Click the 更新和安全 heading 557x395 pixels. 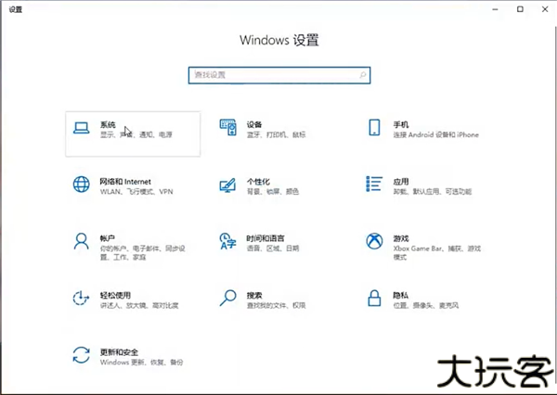[x=119, y=352]
